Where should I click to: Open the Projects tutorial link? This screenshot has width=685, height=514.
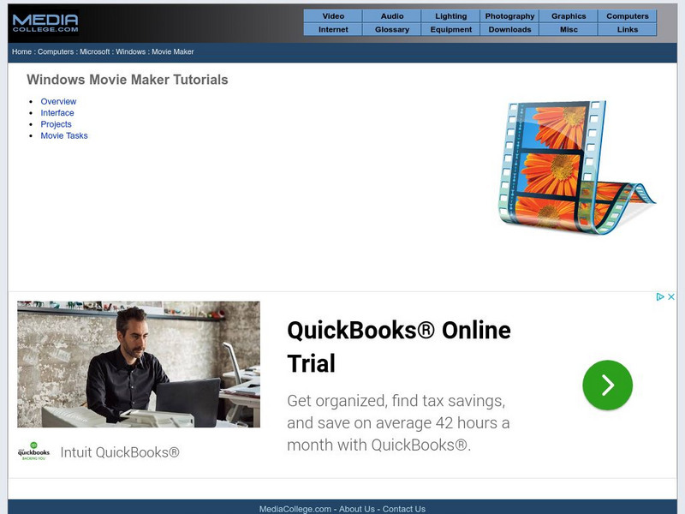pyautogui.click(x=56, y=124)
